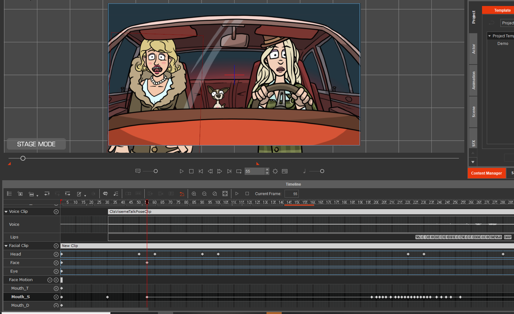Toggle the loop playback icon
Screen dimensions: 514x314
click(239, 171)
